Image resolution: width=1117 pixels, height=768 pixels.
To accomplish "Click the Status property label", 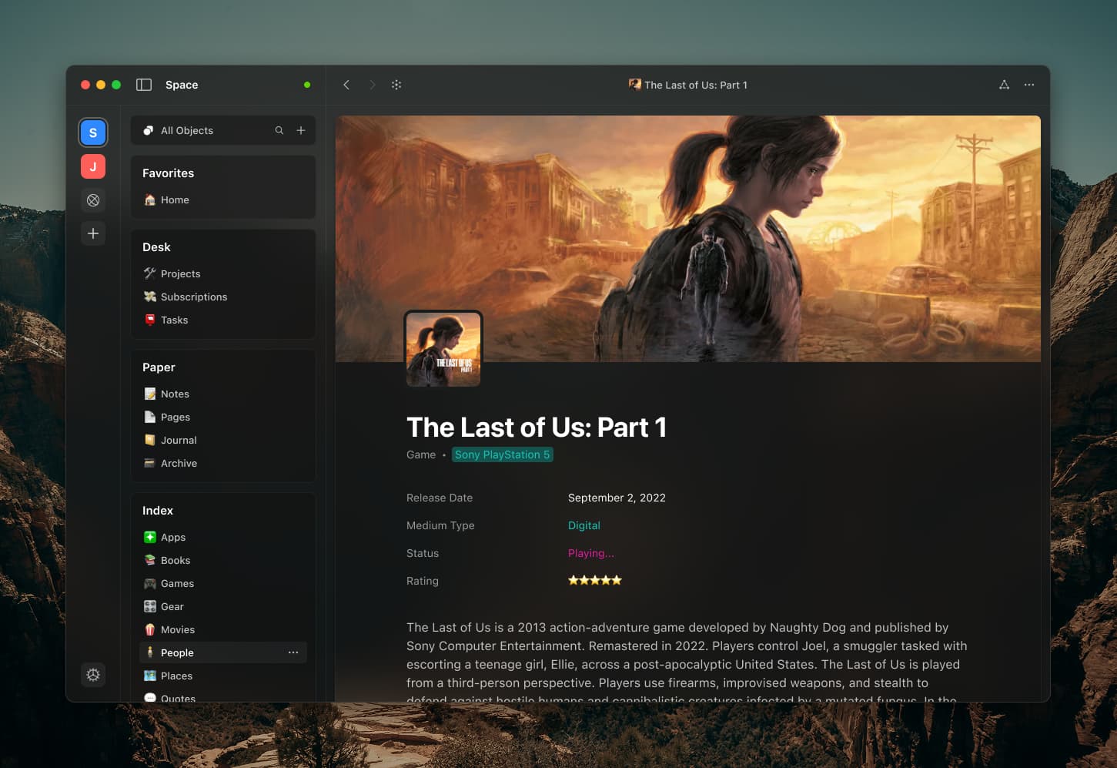I will pos(423,553).
